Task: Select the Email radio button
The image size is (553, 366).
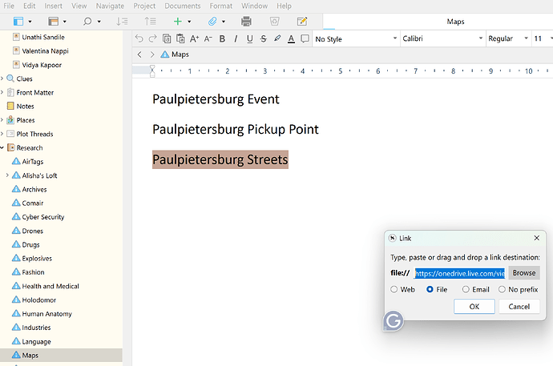Action: pyautogui.click(x=466, y=290)
